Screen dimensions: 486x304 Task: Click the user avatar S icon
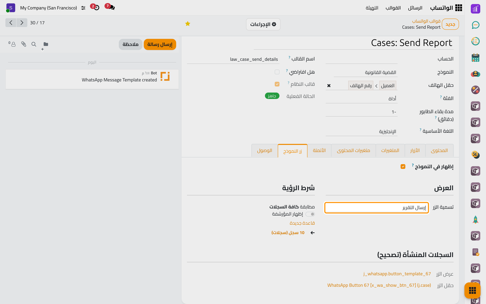(x=11, y=8)
